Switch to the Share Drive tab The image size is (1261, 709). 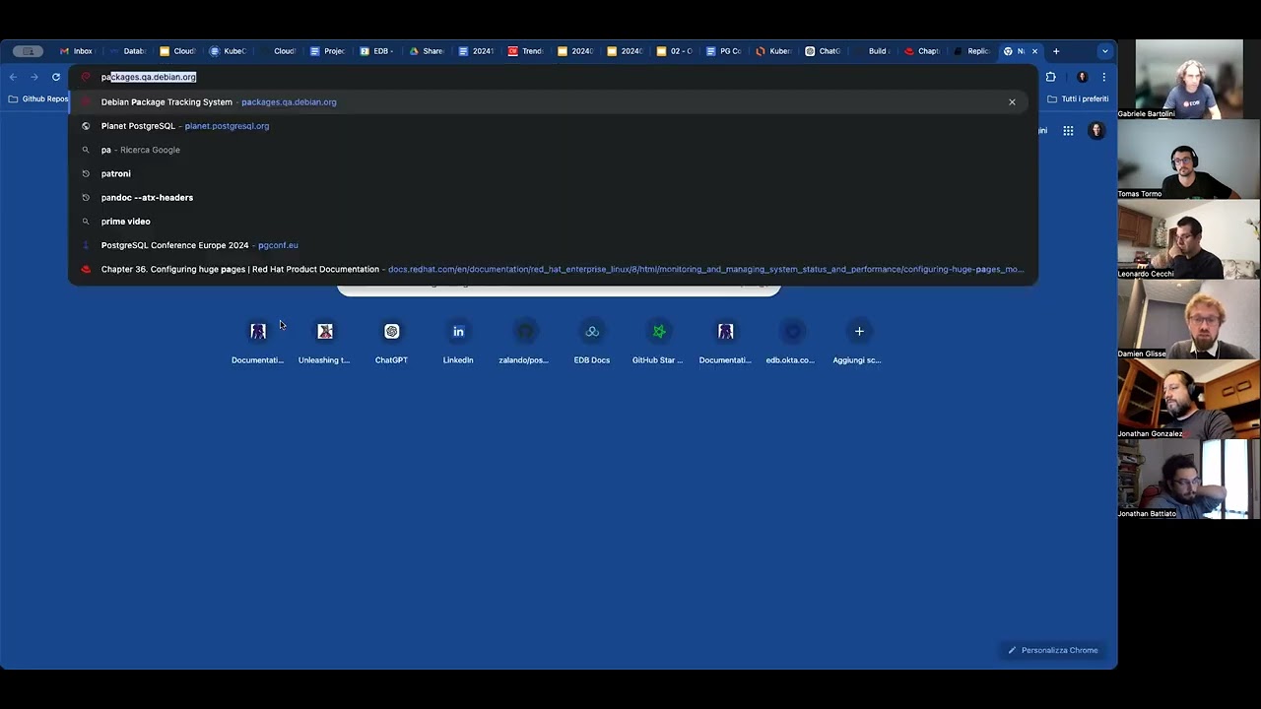428,51
